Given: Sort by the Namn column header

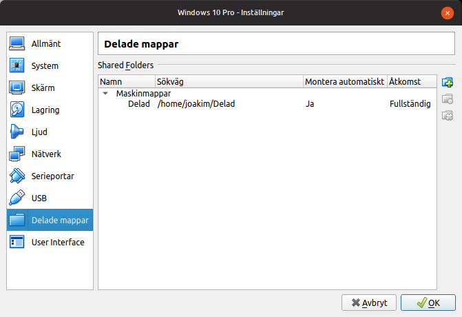Looking at the screenshot, I should click(127, 81).
